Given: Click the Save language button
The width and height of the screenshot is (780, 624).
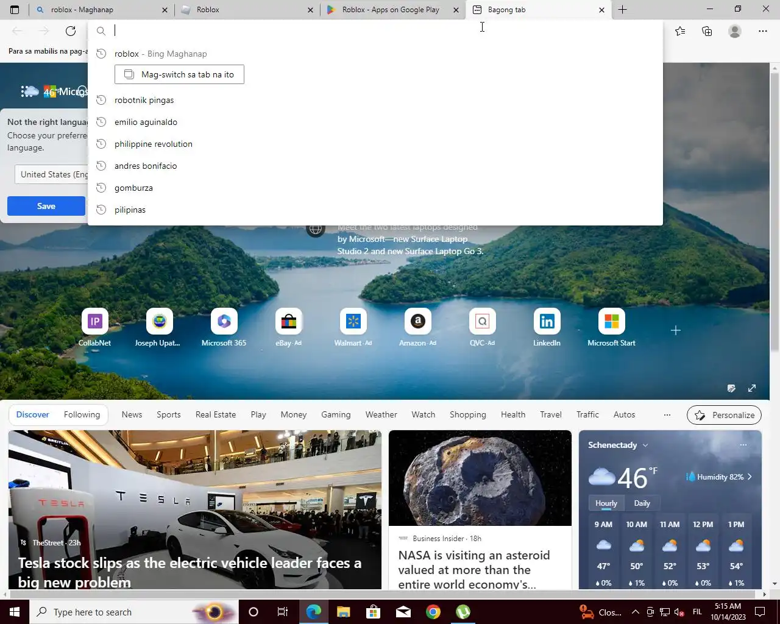Looking at the screenshot, I should [46, 206].
